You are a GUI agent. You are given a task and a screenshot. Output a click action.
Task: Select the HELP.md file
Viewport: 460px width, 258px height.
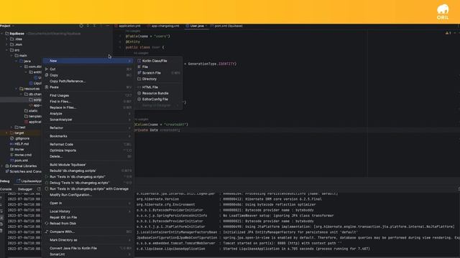point(19,144)
